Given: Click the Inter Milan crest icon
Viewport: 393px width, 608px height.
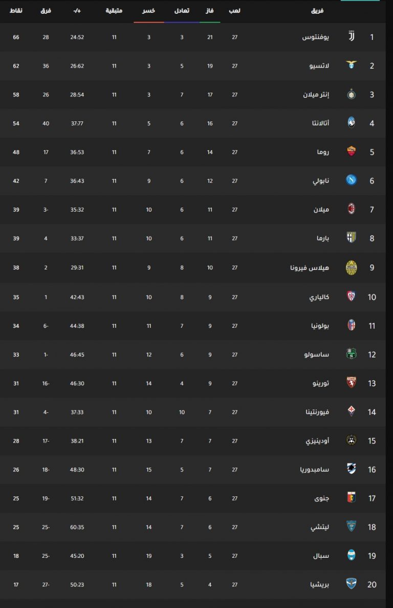Looking at the screenshot, I should pyautogui.click(x=351, y=94).
